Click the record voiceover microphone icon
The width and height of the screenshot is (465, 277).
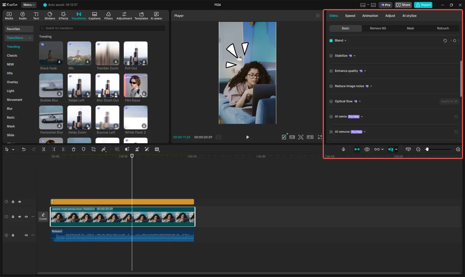click(x=343, y=149)
